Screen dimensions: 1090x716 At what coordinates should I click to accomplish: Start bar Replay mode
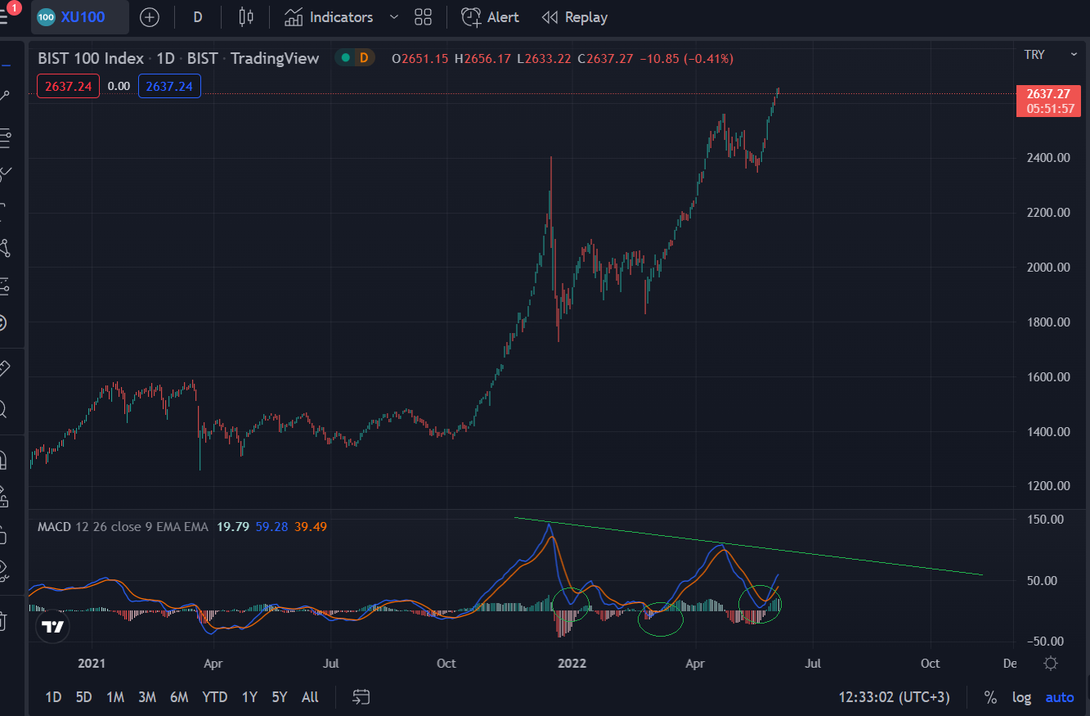tap(575, 17)
